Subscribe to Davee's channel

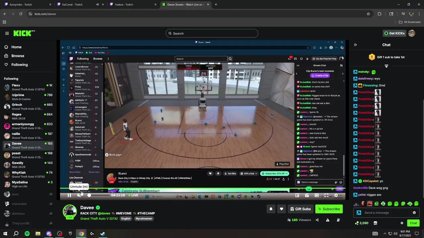click(x=329, y=209)
